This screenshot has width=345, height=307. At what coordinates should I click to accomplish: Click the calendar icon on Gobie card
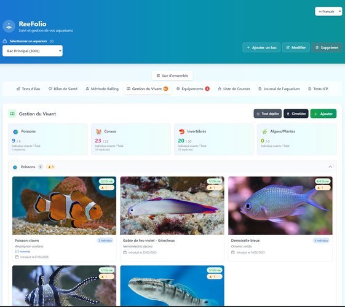coord(125,252)
